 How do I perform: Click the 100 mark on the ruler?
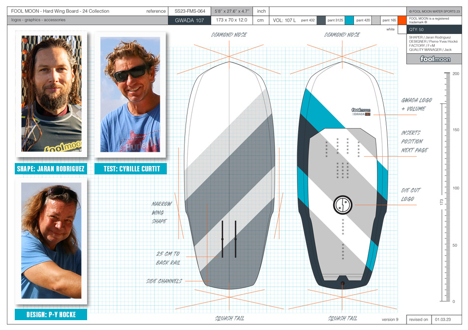pos(456,188)
